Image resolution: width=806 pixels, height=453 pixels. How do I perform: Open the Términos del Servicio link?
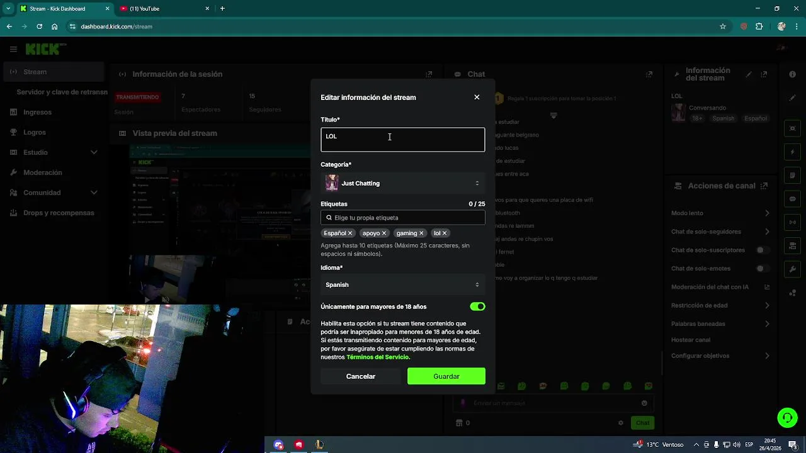378,357
